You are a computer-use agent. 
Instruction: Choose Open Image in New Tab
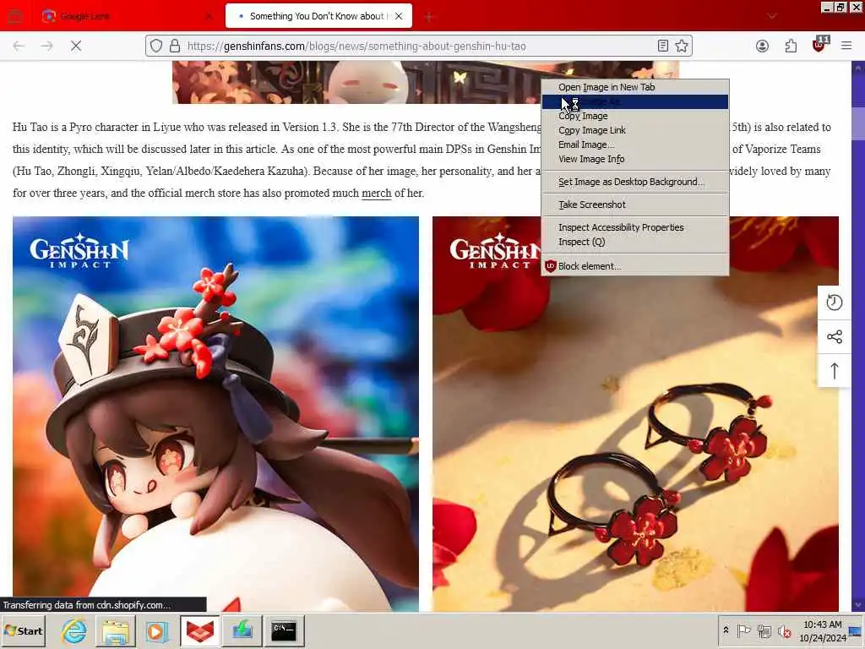point(635,87)
